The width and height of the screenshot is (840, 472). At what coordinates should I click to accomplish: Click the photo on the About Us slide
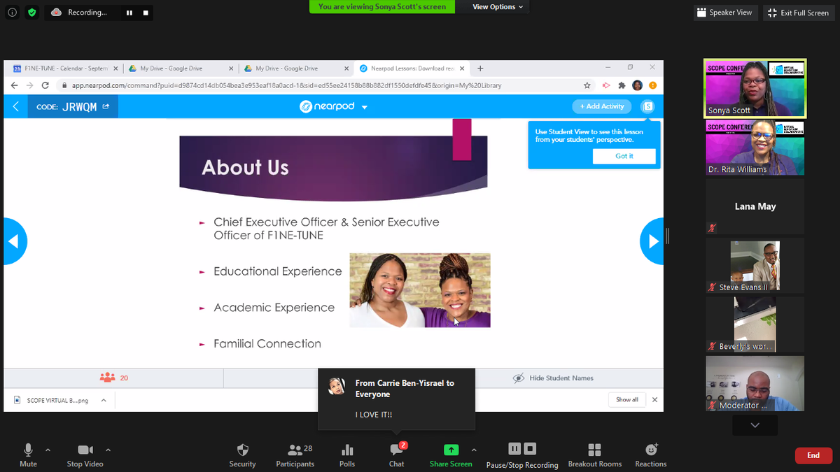[420, 290]
